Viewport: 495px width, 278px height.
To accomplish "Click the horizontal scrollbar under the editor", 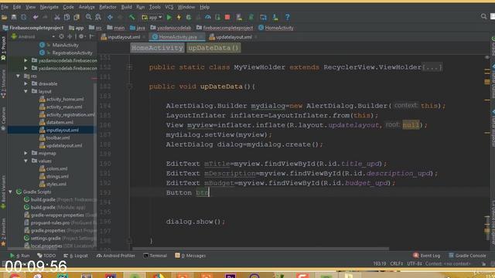I will pos(261,249).
